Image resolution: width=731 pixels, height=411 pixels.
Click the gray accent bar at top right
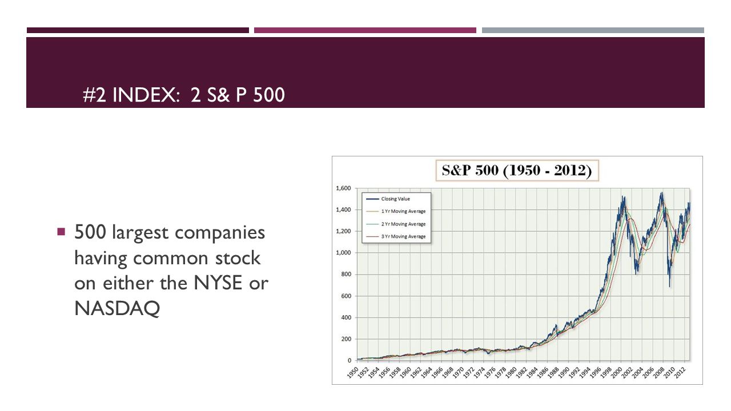point(593,30)
